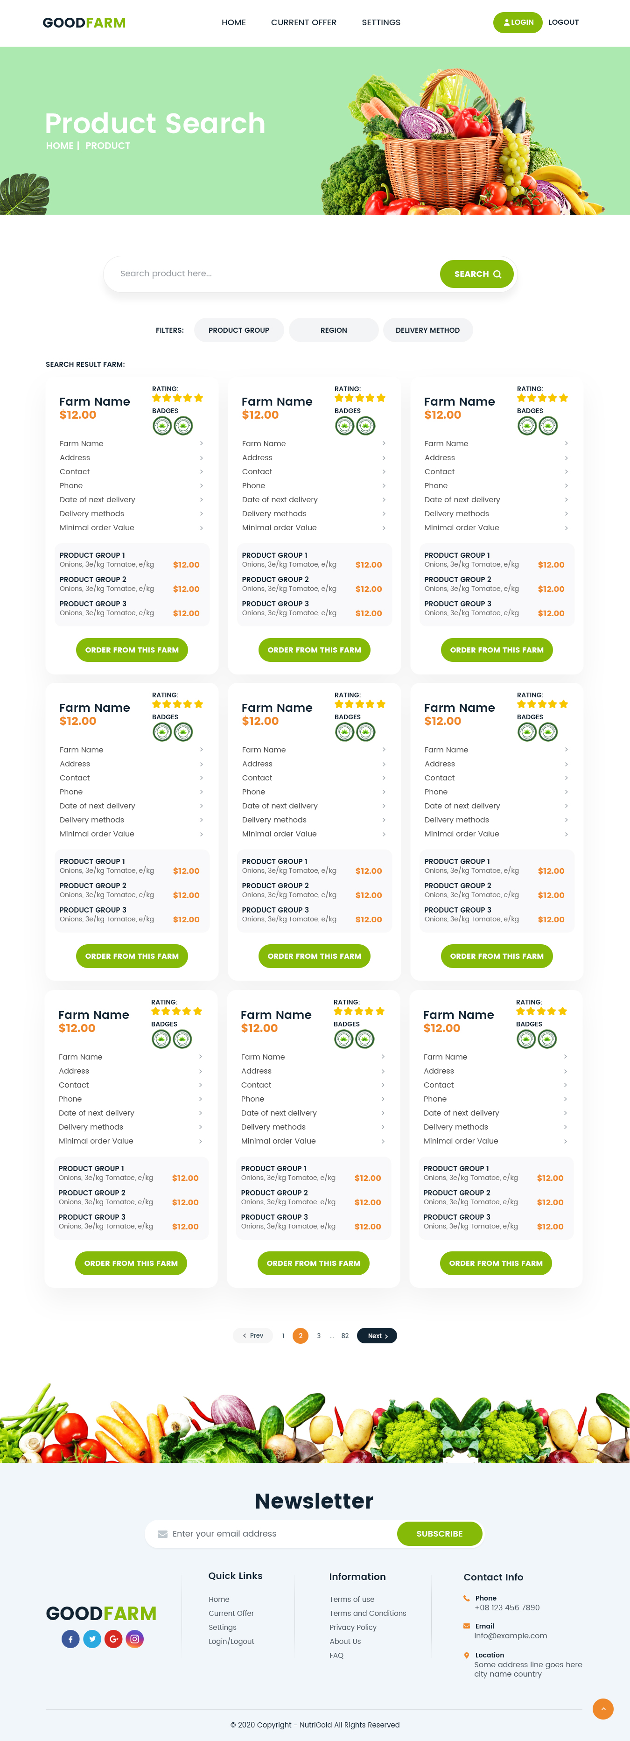This screenshot has width=630, height=1741.
Task: Click the Facebook icon in footer
Action: (x=70, y=1638)
